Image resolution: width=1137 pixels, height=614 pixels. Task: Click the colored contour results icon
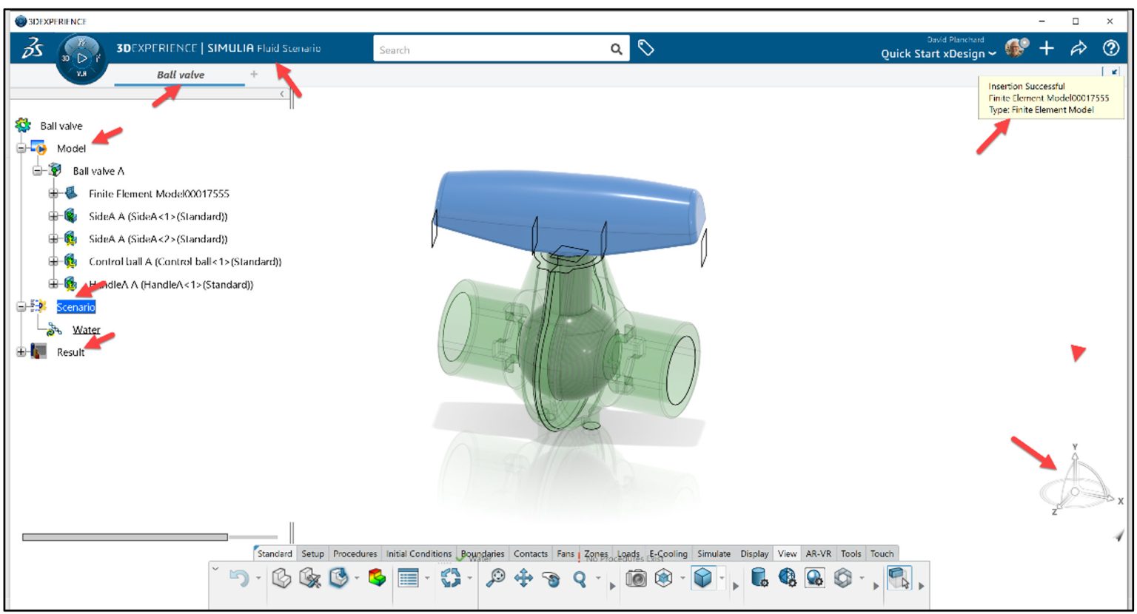click(378, 578)
